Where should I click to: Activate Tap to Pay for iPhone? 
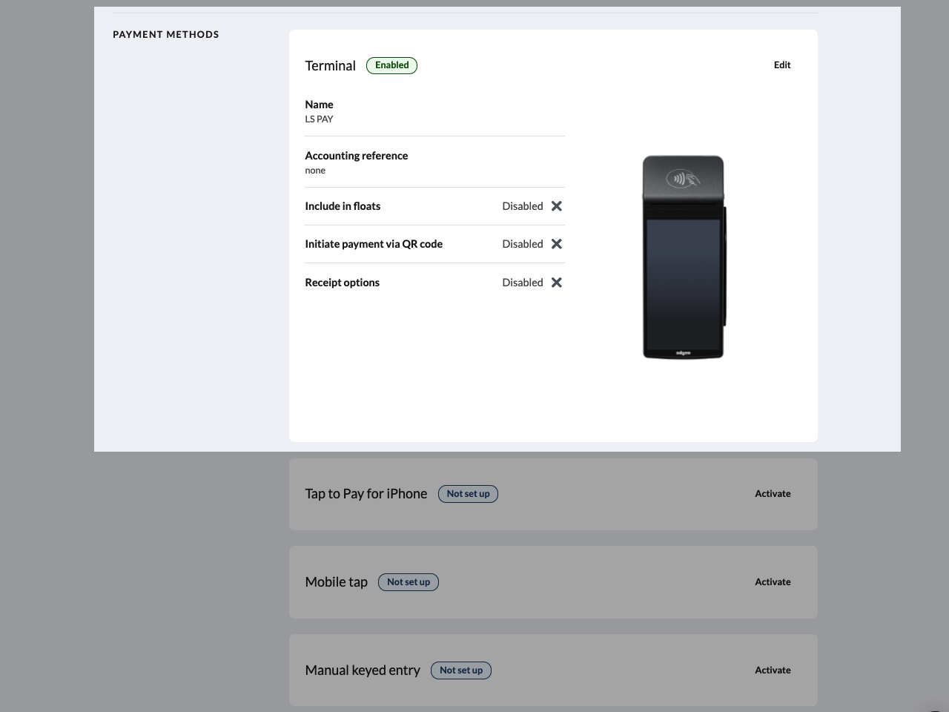point(773,493)
